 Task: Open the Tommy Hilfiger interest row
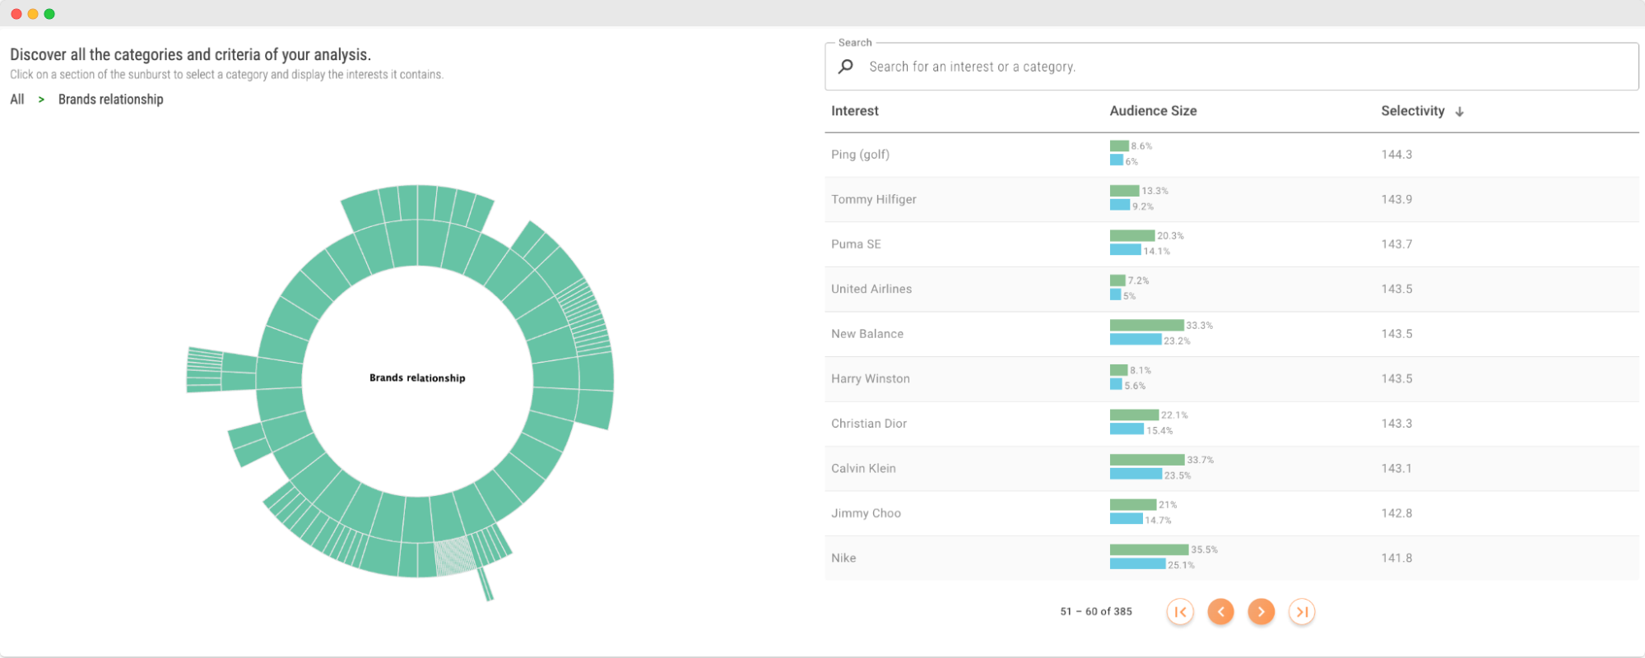[1232, 200]
